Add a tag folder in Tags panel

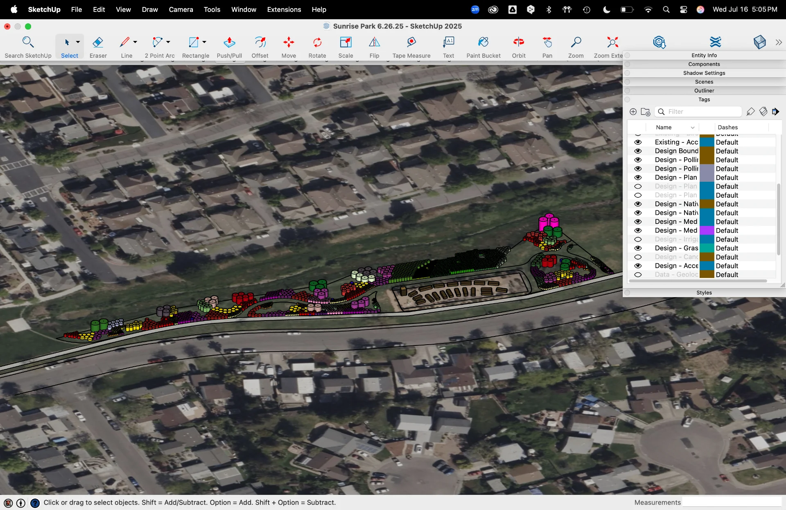(646, 112)
